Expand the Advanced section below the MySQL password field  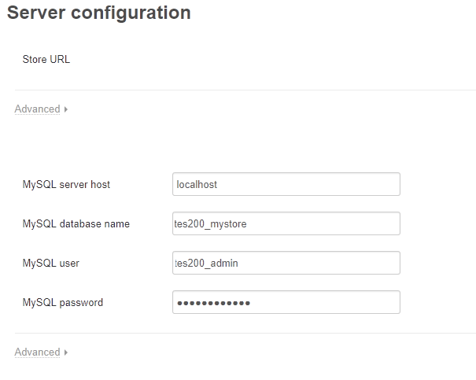point(37,352)
